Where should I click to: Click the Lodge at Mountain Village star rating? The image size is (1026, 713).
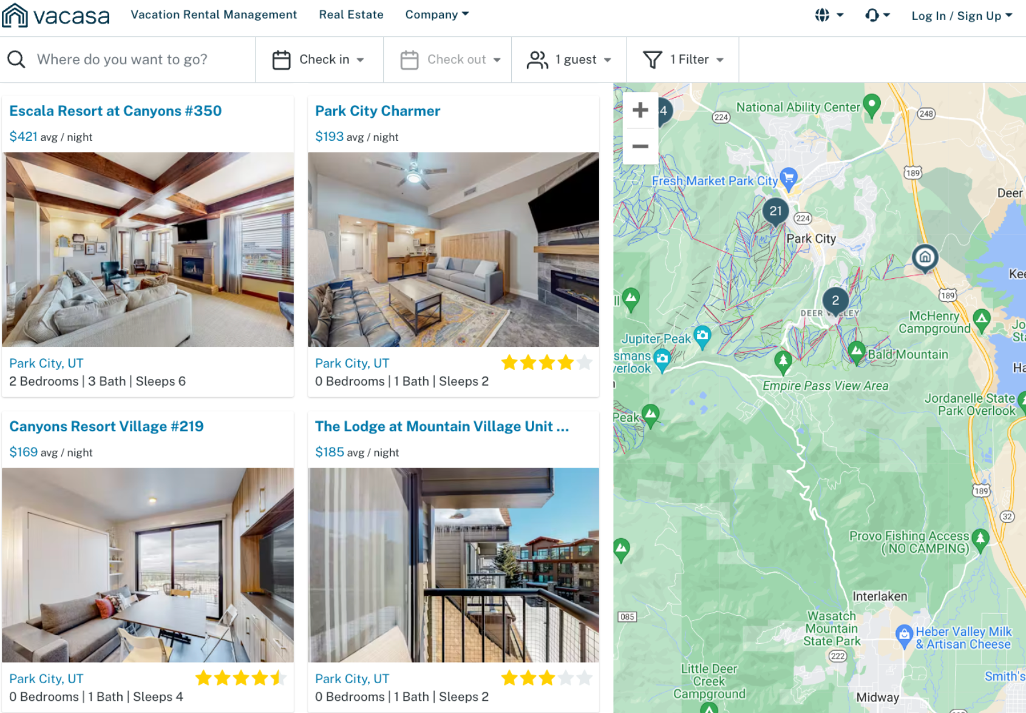coord(546,678)
